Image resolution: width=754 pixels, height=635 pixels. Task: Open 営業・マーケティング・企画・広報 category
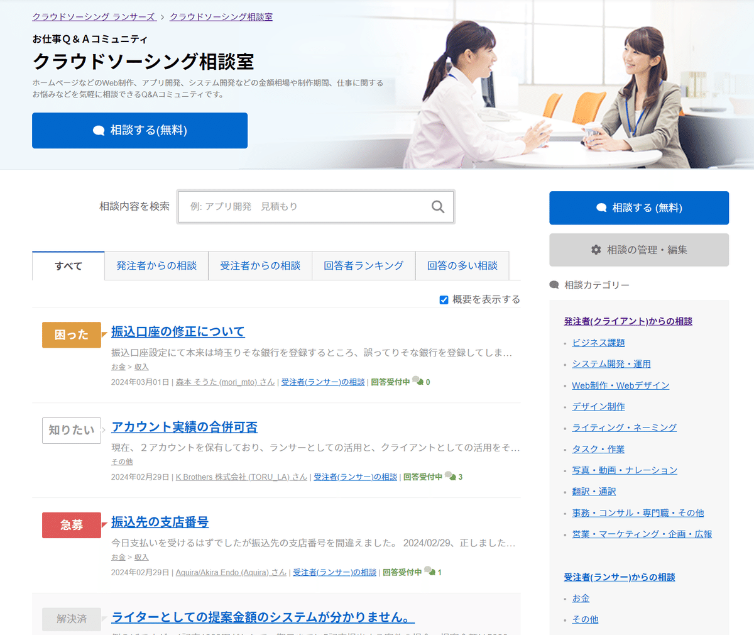tap(642, 534)
